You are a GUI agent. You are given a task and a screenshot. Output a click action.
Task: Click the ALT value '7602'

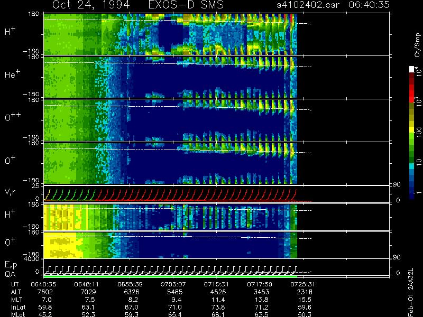click(x=45, y=292)
